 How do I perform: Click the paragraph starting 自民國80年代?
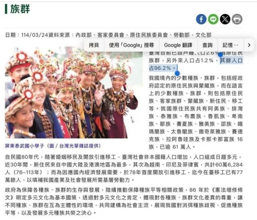[x=124, y=168]
